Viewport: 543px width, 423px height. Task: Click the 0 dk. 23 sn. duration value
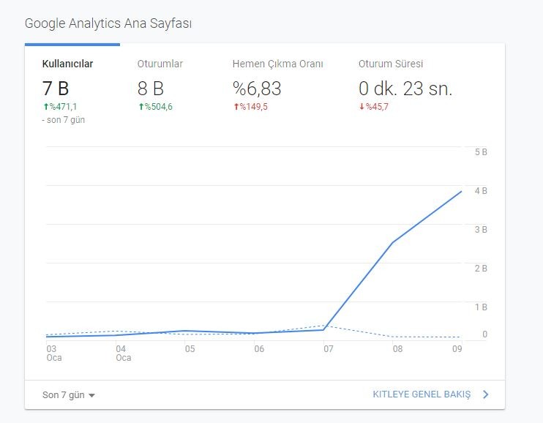pos(405,89)
